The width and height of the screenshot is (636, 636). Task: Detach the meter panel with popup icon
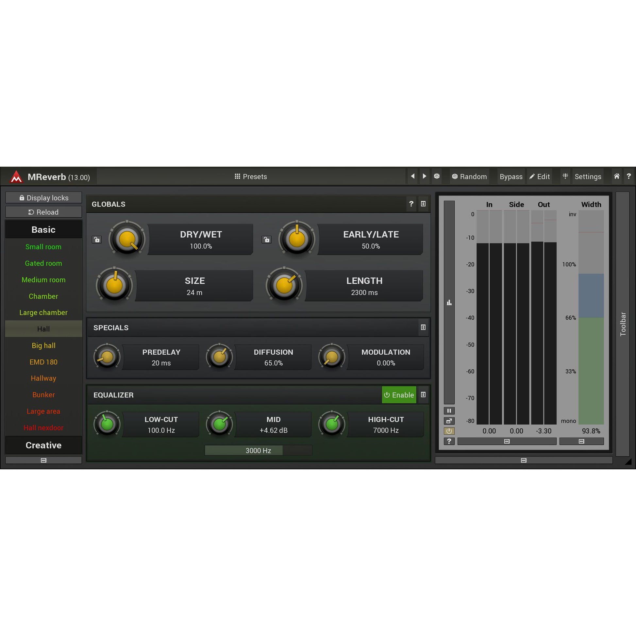[449, 421]
